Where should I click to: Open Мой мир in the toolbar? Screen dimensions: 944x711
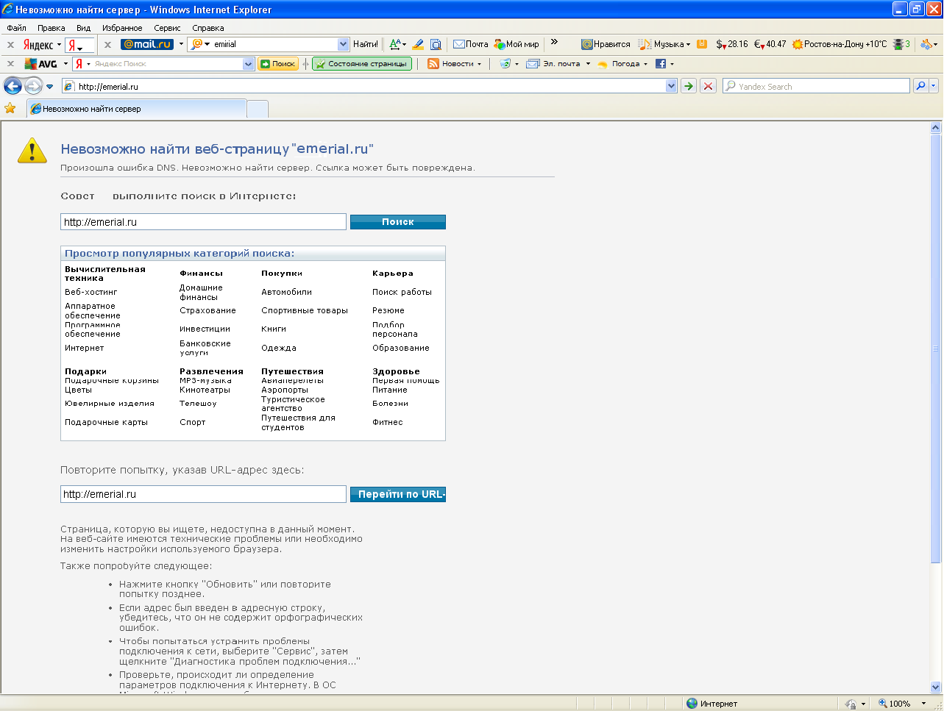click(517, 44)
